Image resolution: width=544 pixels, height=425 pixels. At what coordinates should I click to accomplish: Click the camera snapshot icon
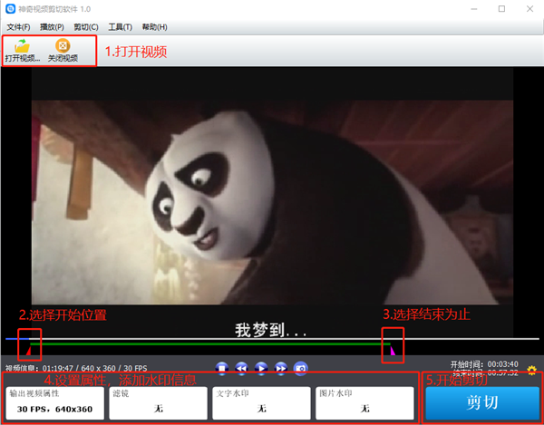[x=301, y=368]
